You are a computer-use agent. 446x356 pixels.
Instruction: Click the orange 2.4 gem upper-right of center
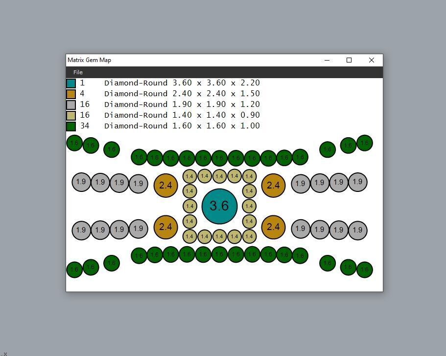click(273, 185)
